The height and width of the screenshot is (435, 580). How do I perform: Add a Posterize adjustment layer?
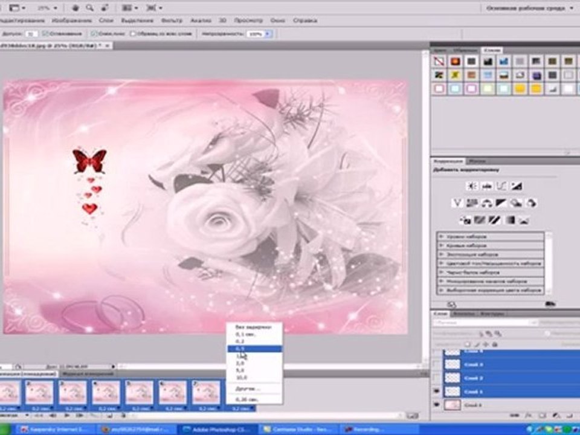click(x=480, y=221)
